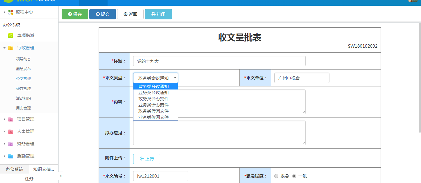Click the 财务管理 folder icon
The image size is (421, 183).
pyautogui.click(x=11, y=144)
